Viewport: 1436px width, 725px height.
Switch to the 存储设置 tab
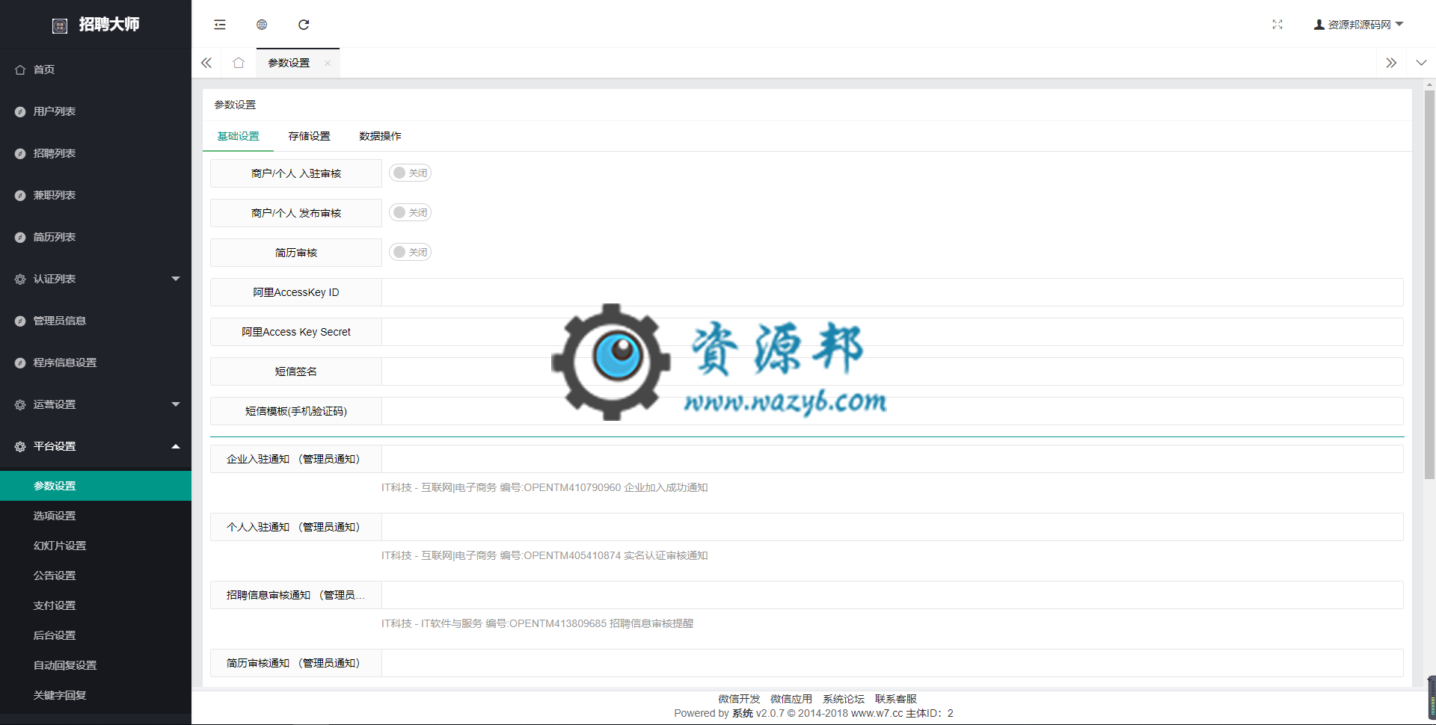pos(309,136)
